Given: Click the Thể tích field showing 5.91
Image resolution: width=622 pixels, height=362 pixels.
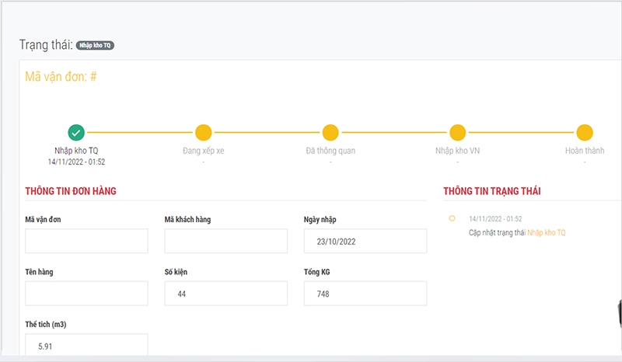Looking at the screenshot, I should click(x=86, y=345).
